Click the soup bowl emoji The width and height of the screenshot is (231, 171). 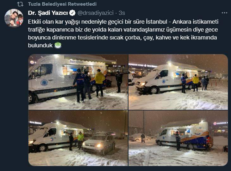(58, 45)
